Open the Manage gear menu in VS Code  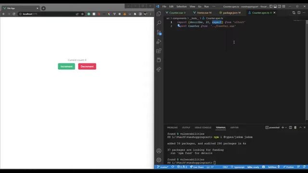(159, 160)
